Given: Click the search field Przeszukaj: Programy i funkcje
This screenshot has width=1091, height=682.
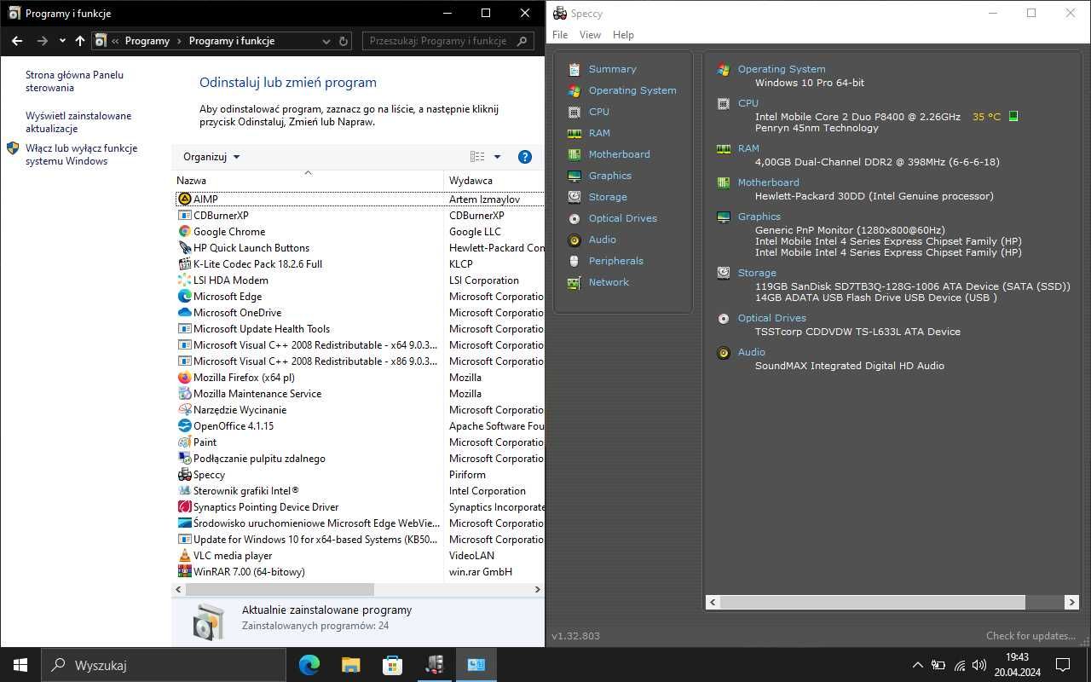Looking at the screenshot, I should tap(447, 41).
